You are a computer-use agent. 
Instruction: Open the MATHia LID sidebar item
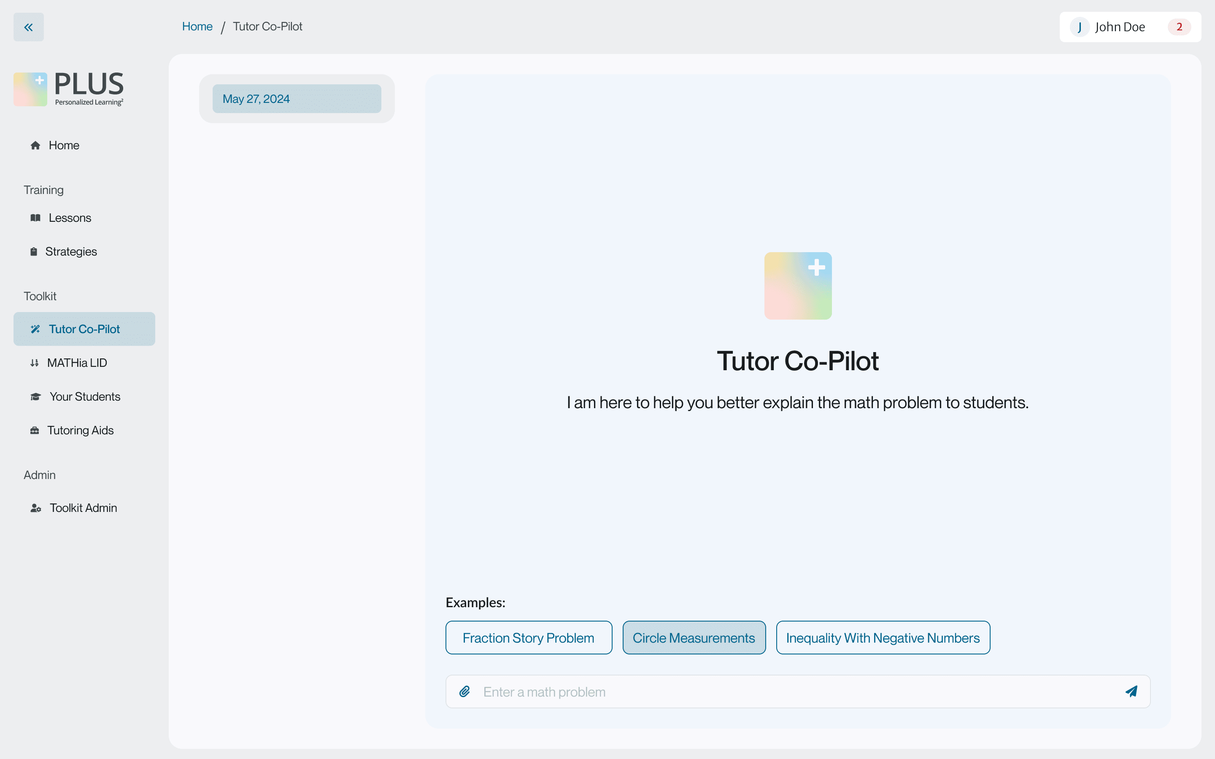point(77,363)
